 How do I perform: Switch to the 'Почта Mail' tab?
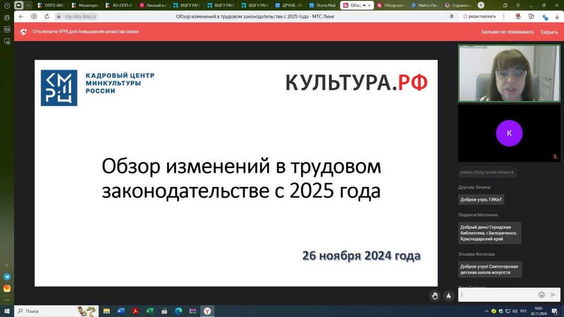tap(323, 5)
